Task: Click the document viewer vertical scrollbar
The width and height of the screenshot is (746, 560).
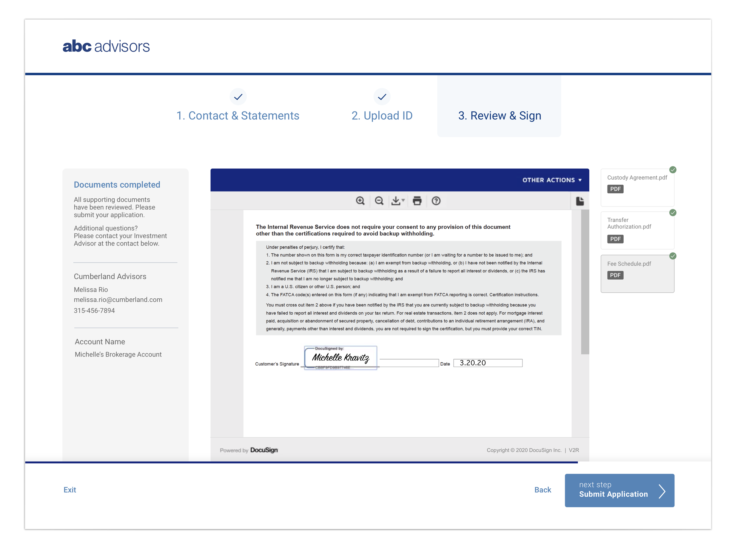Action: [585, 282]
